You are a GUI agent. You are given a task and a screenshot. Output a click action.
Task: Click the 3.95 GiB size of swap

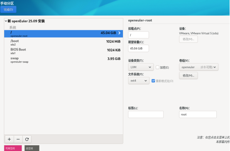pos(114,59)
